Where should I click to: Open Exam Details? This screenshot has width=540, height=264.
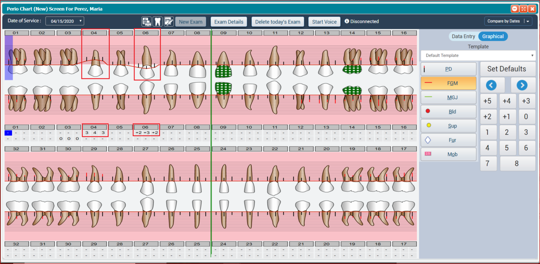coord(229,22)
